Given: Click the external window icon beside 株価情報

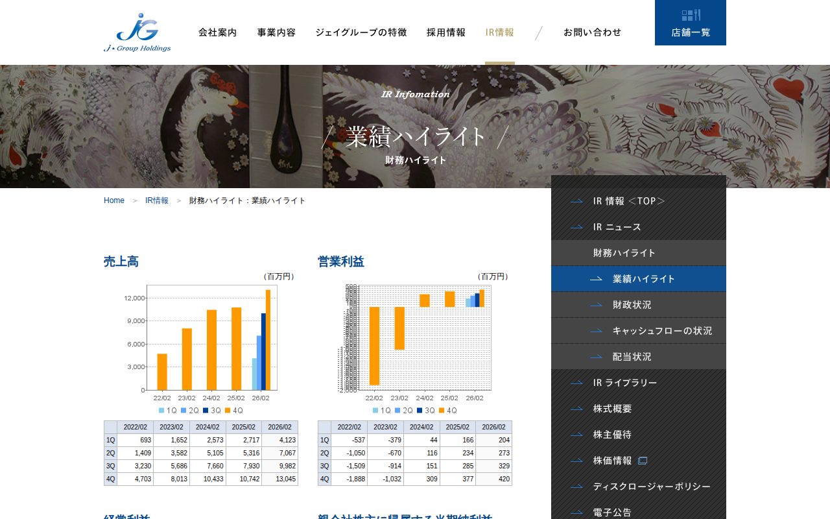Looking at the screenshot, I should (643, 461).
